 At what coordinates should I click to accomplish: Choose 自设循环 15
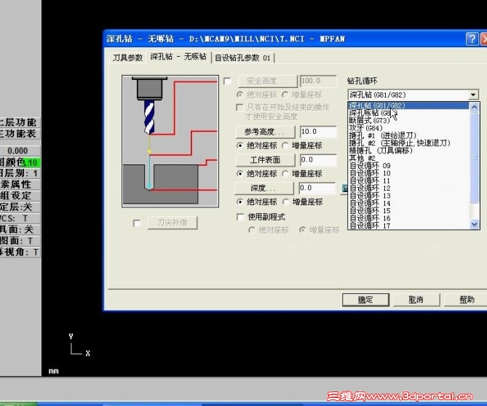coord(408,210)
